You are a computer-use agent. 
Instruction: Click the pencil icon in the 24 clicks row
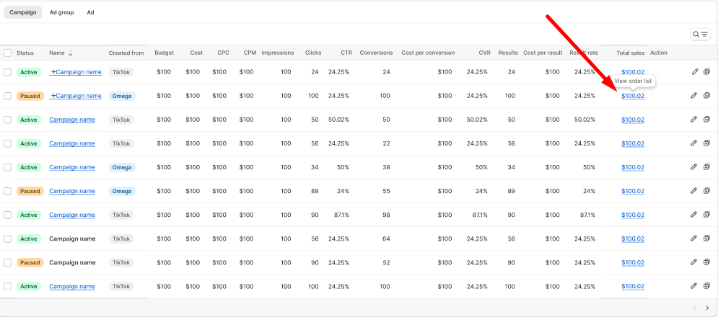tap(694, 72)
